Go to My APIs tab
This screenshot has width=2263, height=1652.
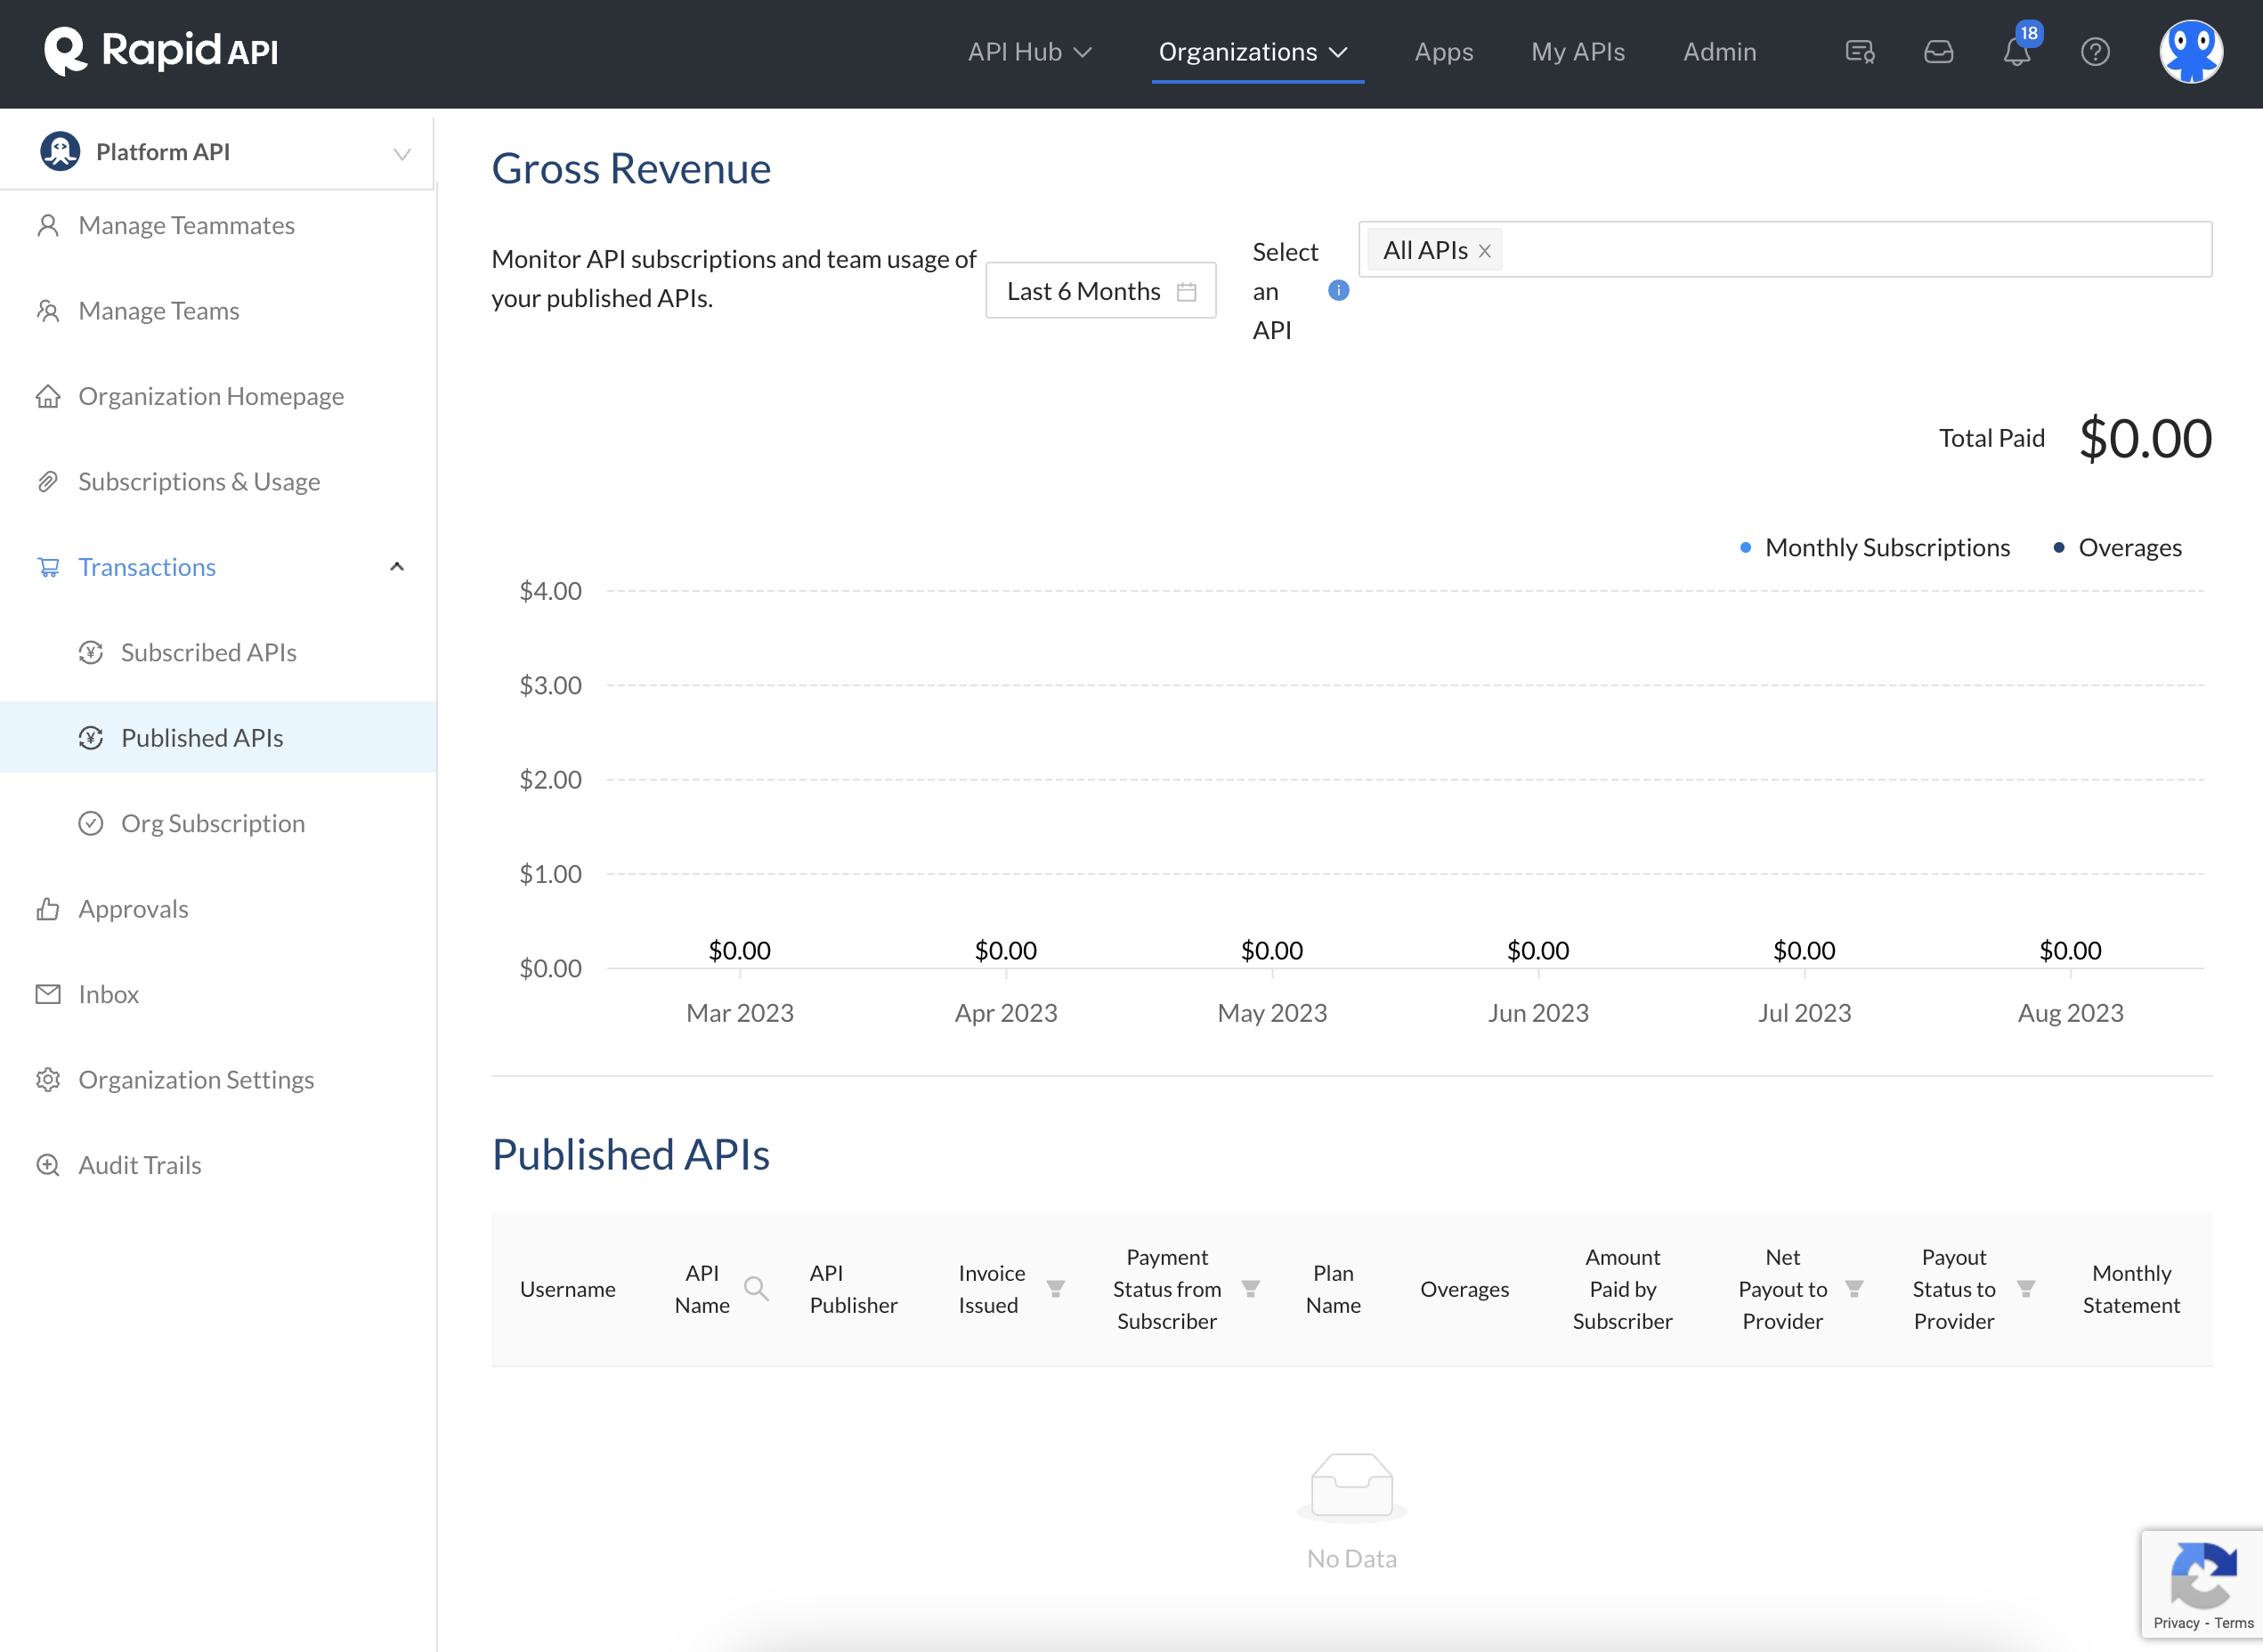pos(1577,52)
